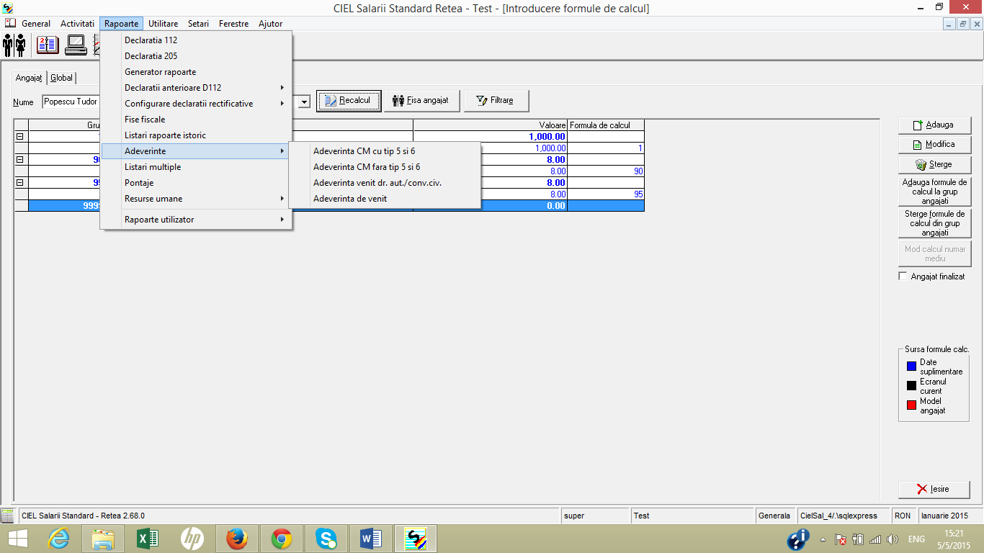984x553 pixels.
Task: Click the open book toolbar icon
Action: [48, 45]
